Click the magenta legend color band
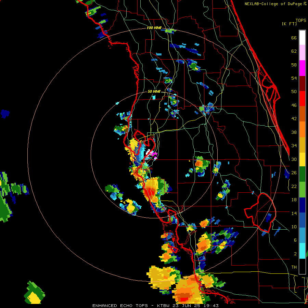The height and width of the screenshot is (308, 308). (x=302, y=68)
